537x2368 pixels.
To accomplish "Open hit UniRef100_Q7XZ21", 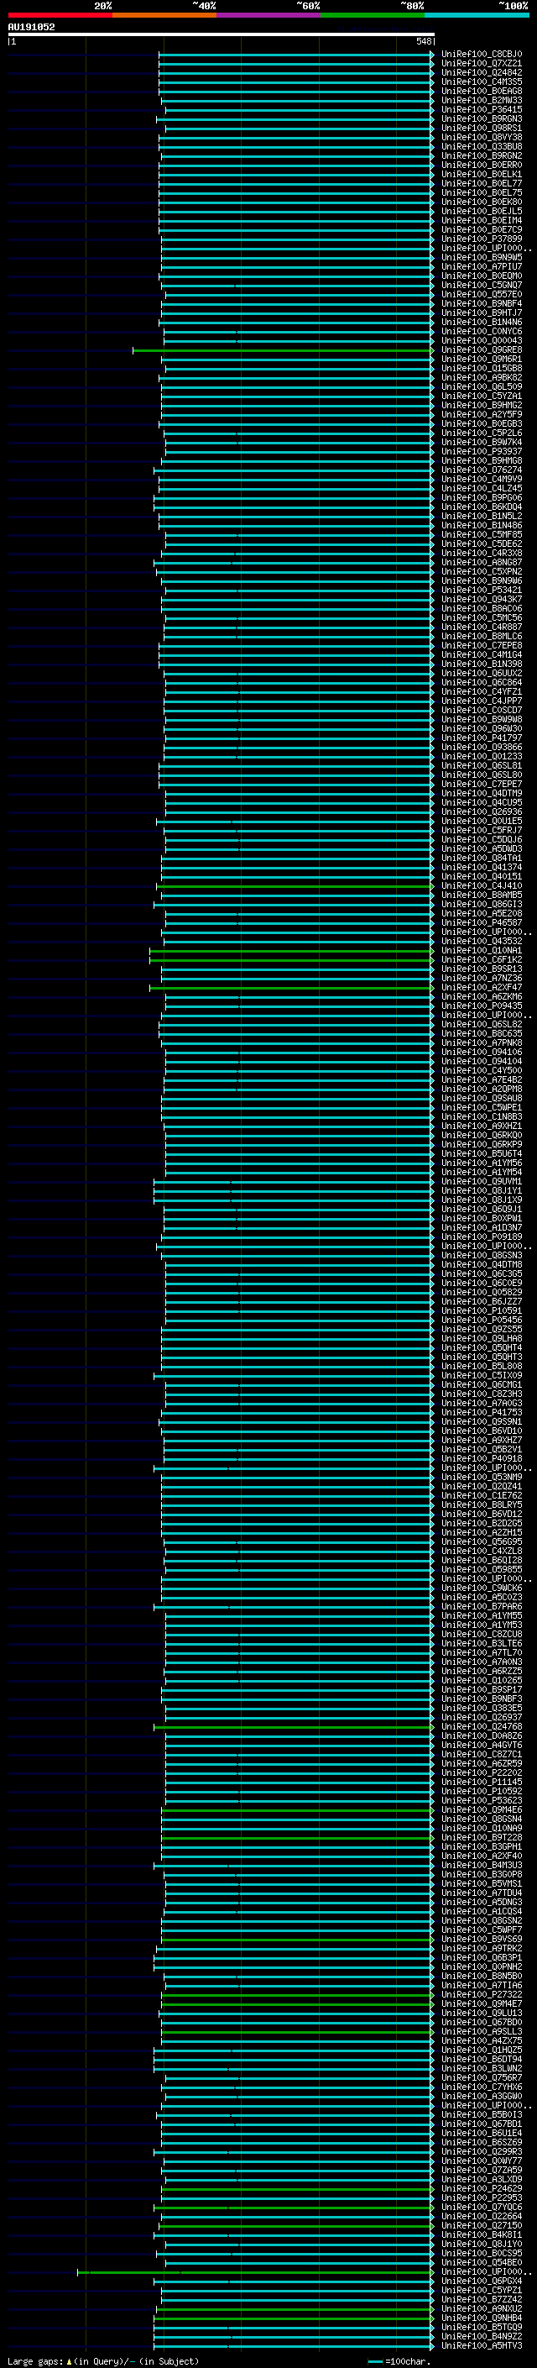I will (481, 64).
